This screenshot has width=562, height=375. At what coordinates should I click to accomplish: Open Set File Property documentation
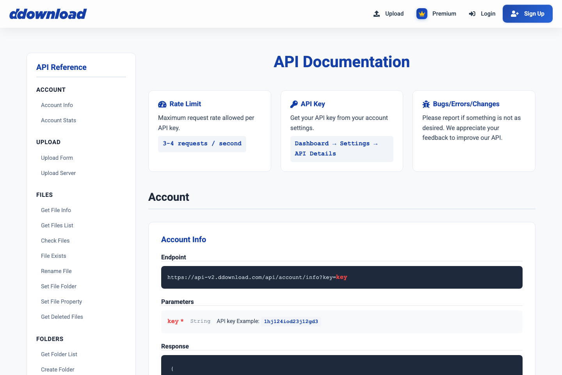click(61, 302)
